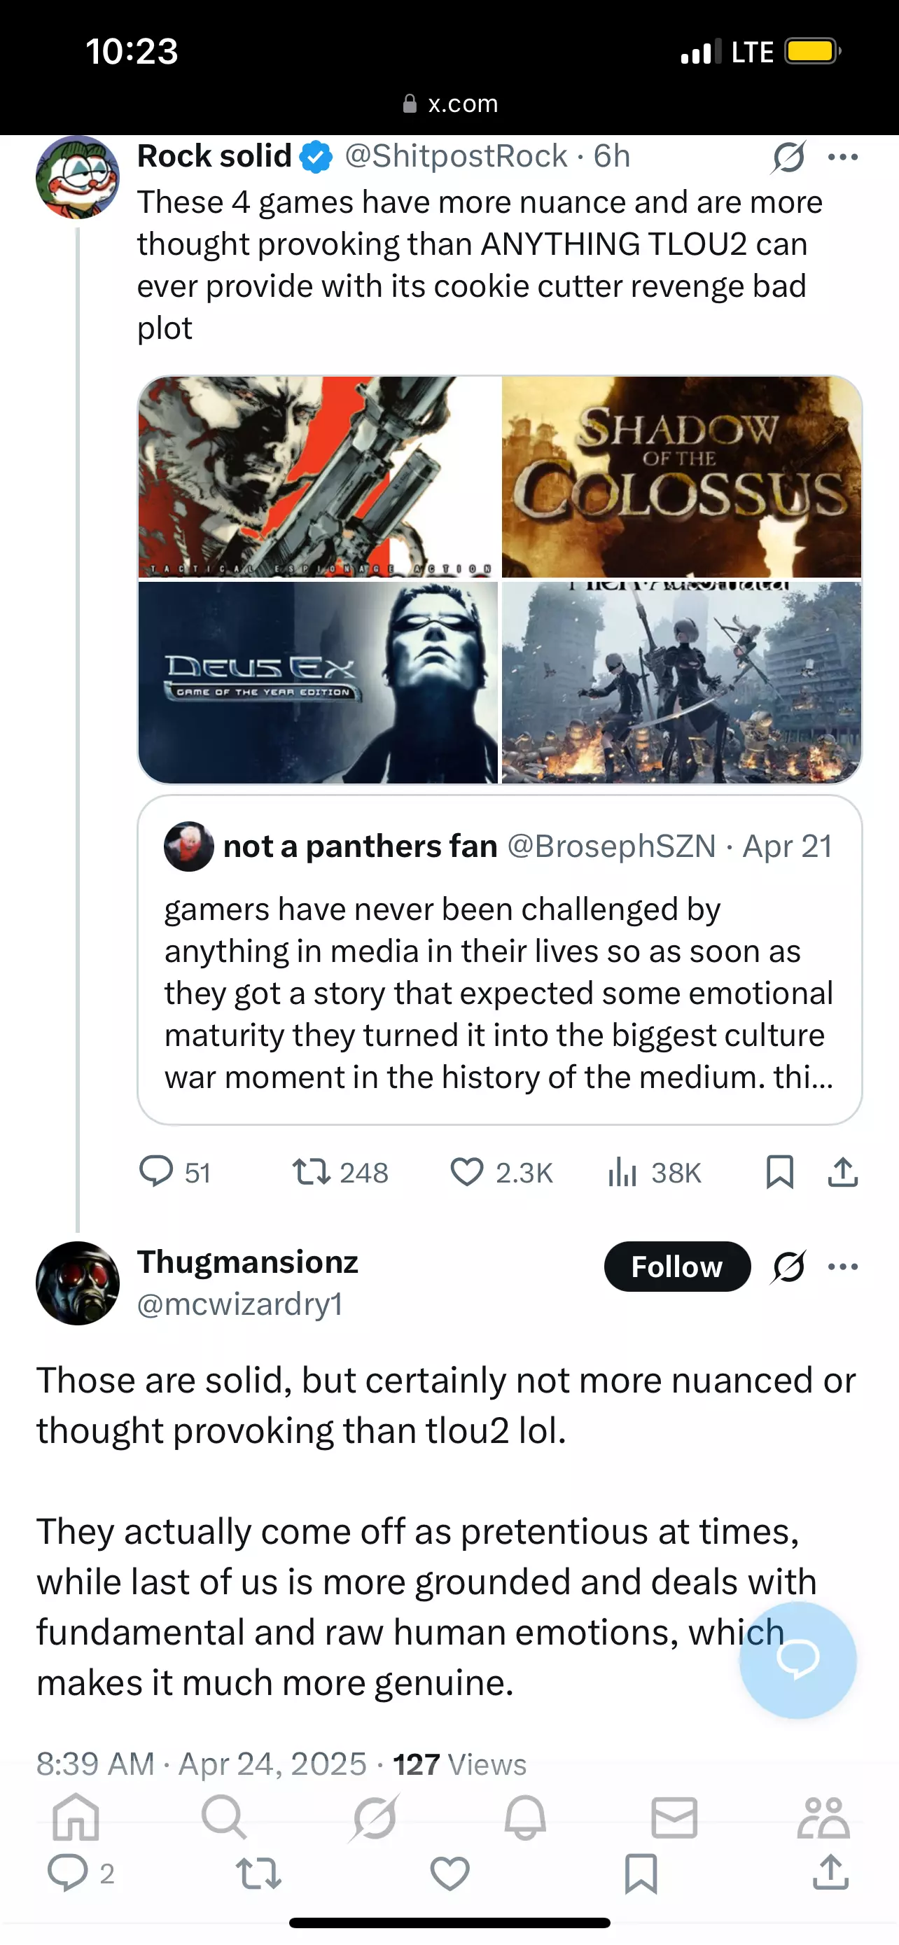Open Grok icon on Rock solid's post
Viewport: 899px width, 1945px height.
788,157
